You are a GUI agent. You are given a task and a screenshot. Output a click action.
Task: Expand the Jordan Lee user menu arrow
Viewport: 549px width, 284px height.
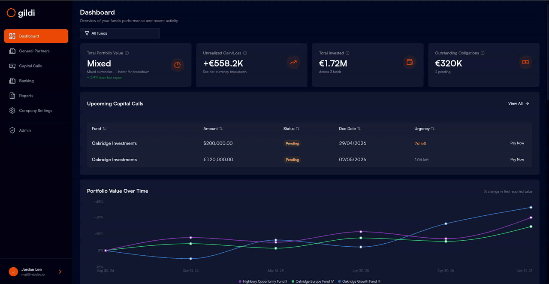click(x=60, y=272)
